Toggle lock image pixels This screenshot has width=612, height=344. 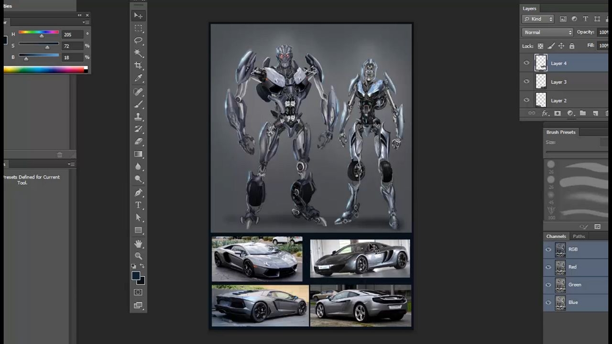click(551, 46)
